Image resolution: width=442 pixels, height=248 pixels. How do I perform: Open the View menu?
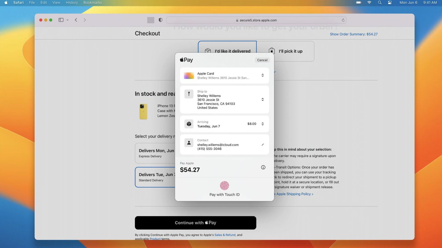click(x=56, y=2)
